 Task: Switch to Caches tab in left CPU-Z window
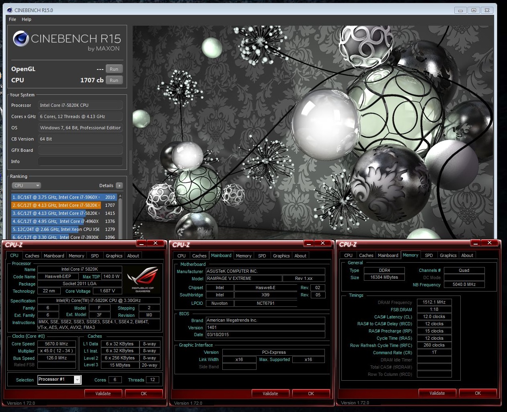32,256
